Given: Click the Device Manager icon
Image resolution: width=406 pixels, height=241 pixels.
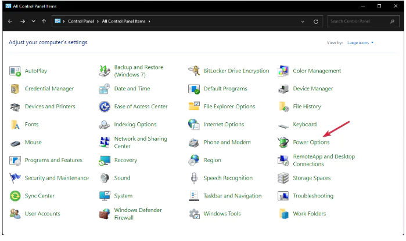Looking at the screenshot, I should (283, 89).
